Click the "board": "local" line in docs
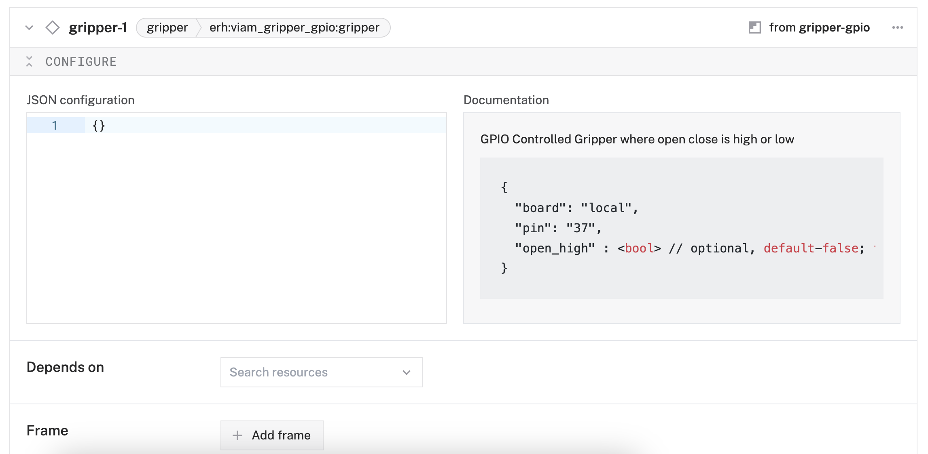928x454 pixels. coord(576,208)
